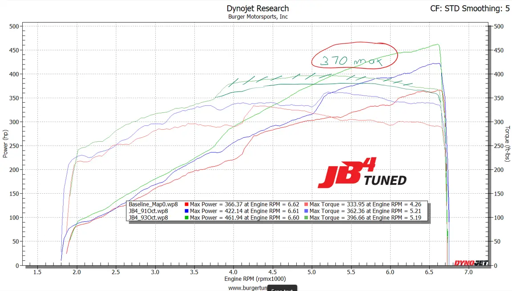Click the Dynojet Research chart title
This screenshot has width=512, height=291.
tap(258, 8)
